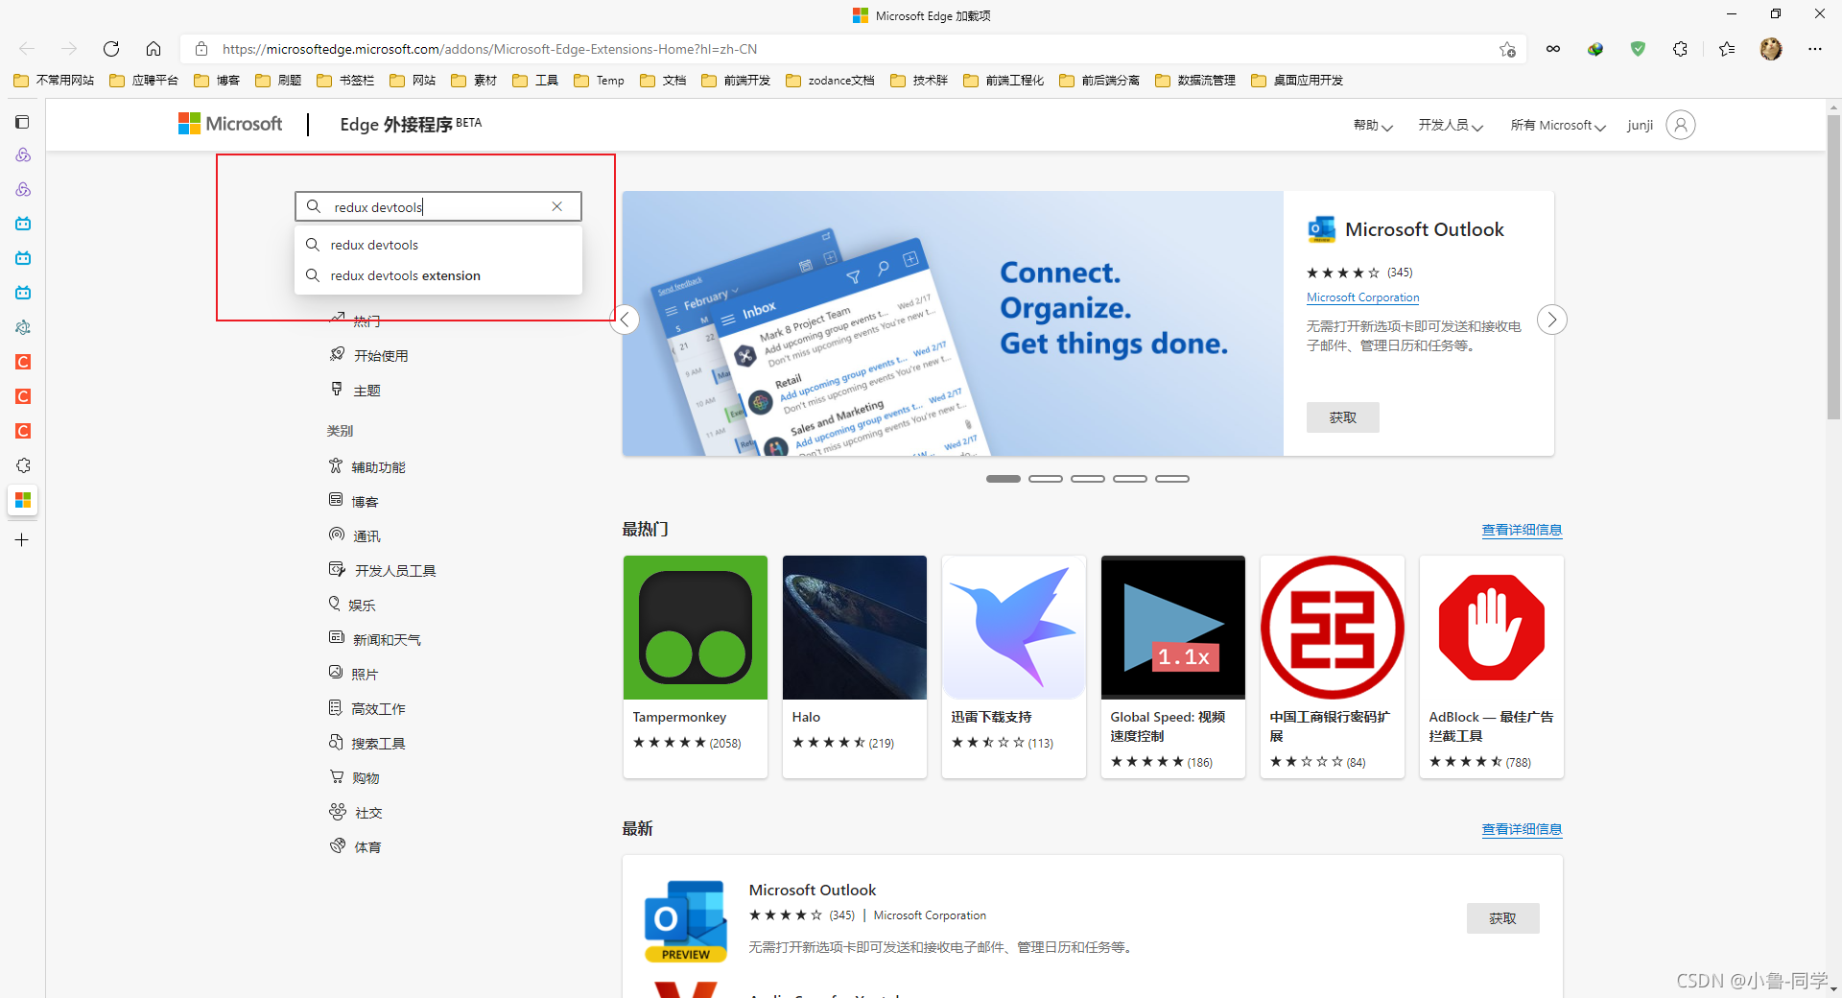Viewport: 1842px width, 998px height.
Task: Clear the redux devtools search text
Action: (557, 206)
